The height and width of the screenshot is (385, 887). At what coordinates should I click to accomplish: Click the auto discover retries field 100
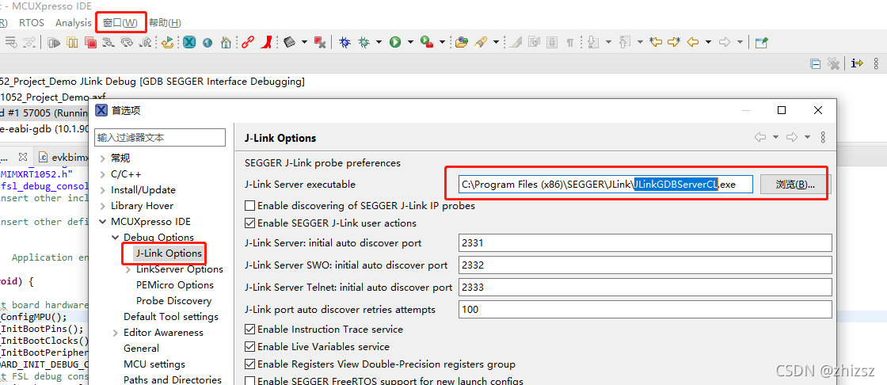[x=645, y=309]
